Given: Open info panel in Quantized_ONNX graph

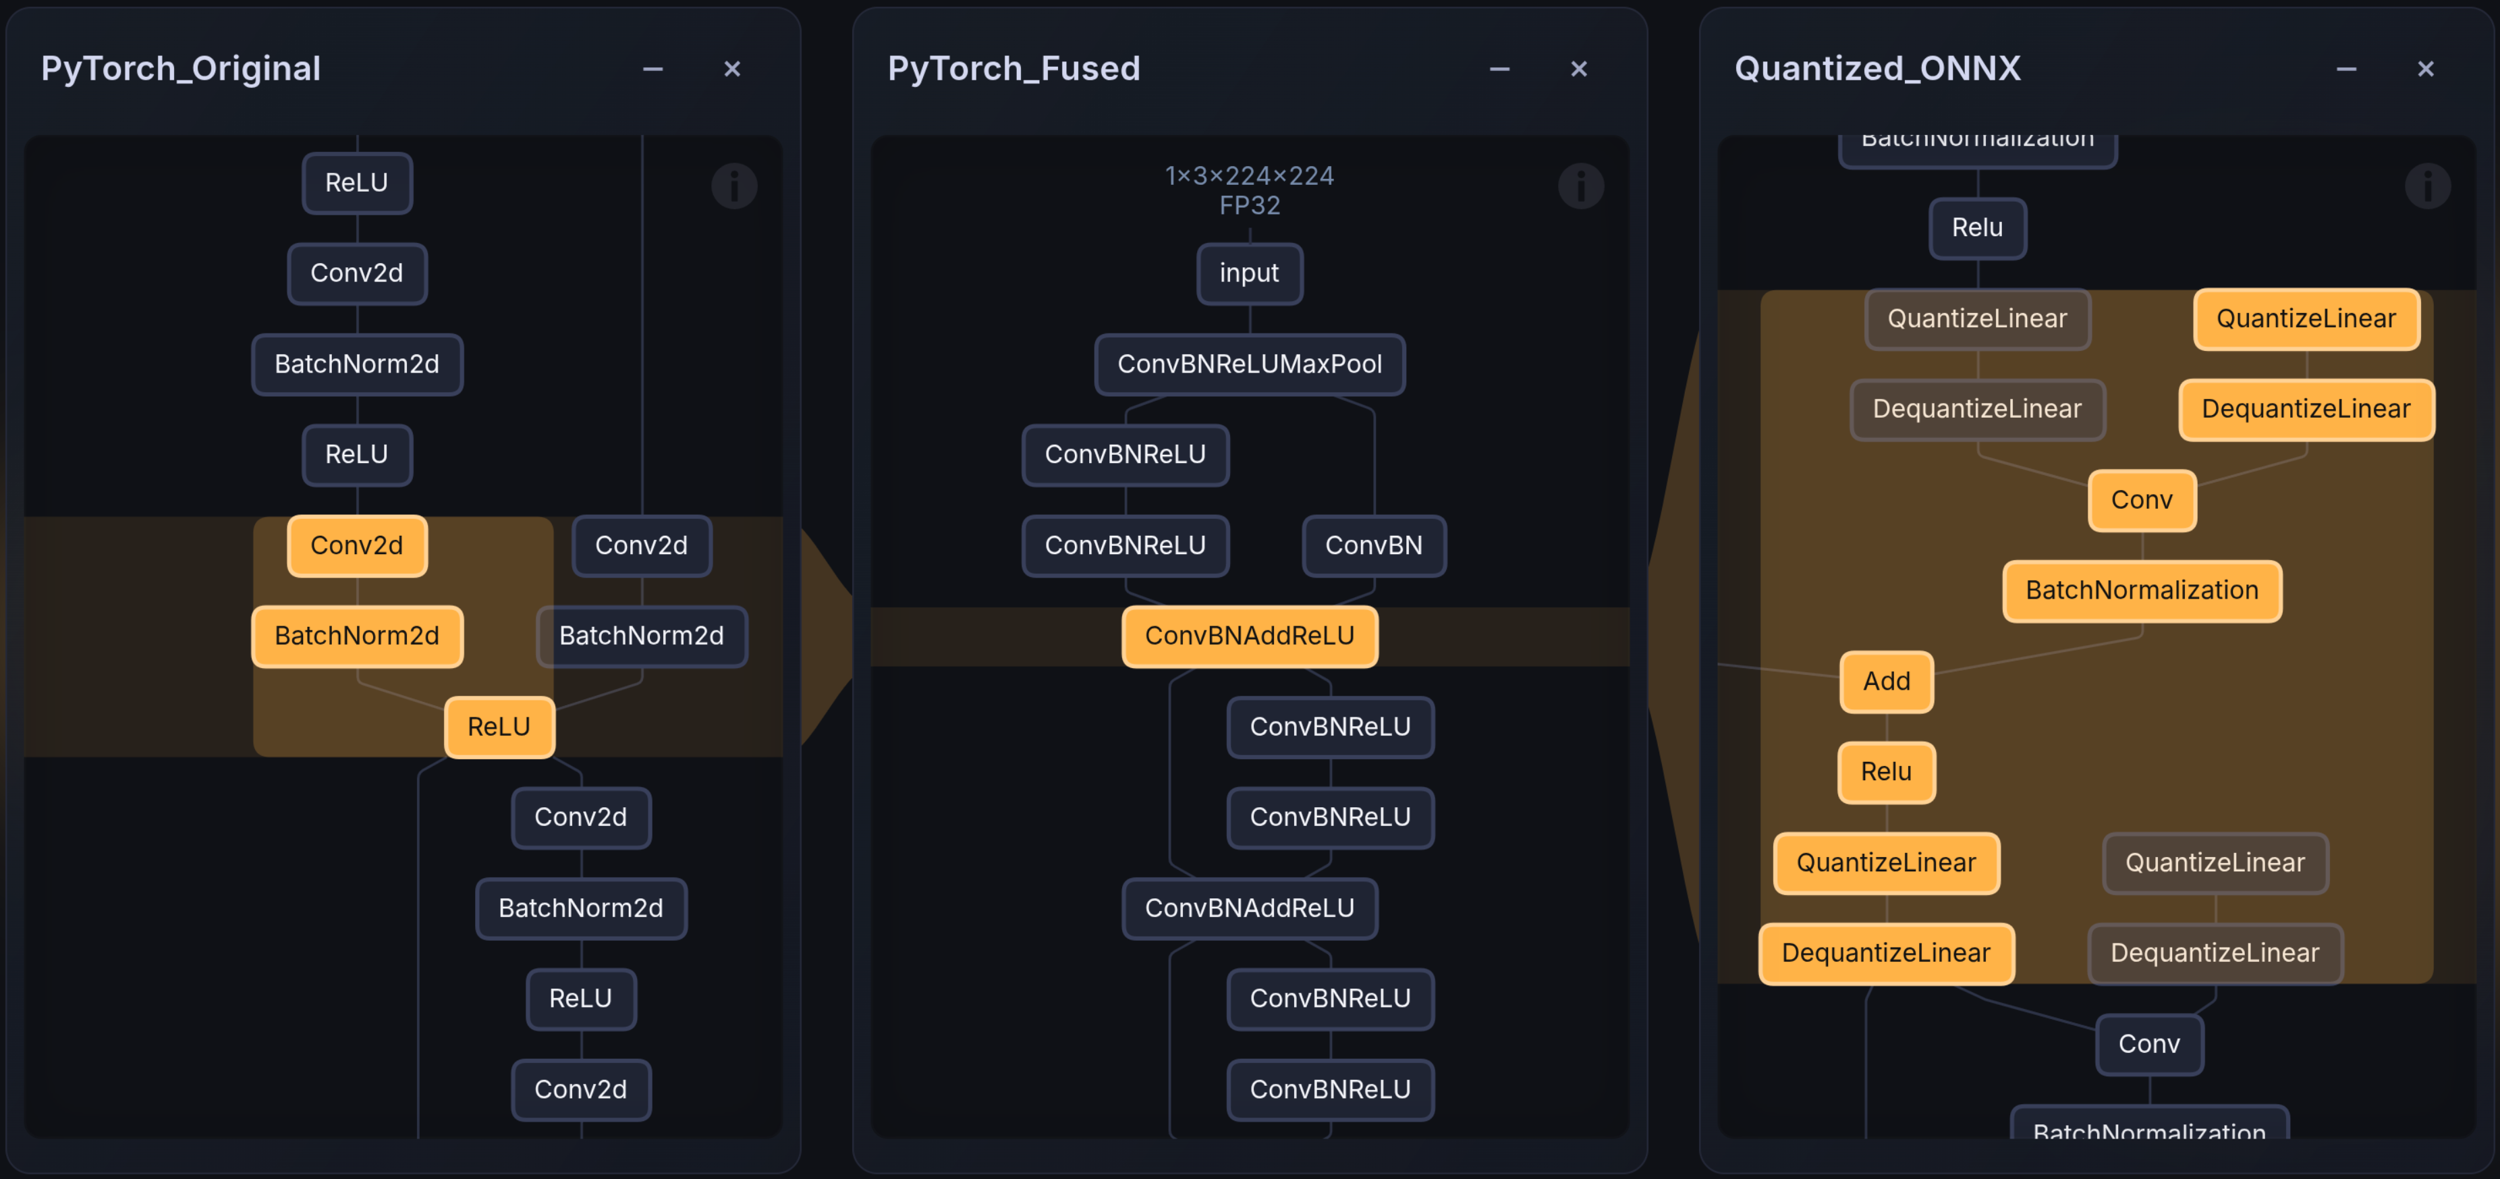Looking at the screenshot, I should [2428, 186].
